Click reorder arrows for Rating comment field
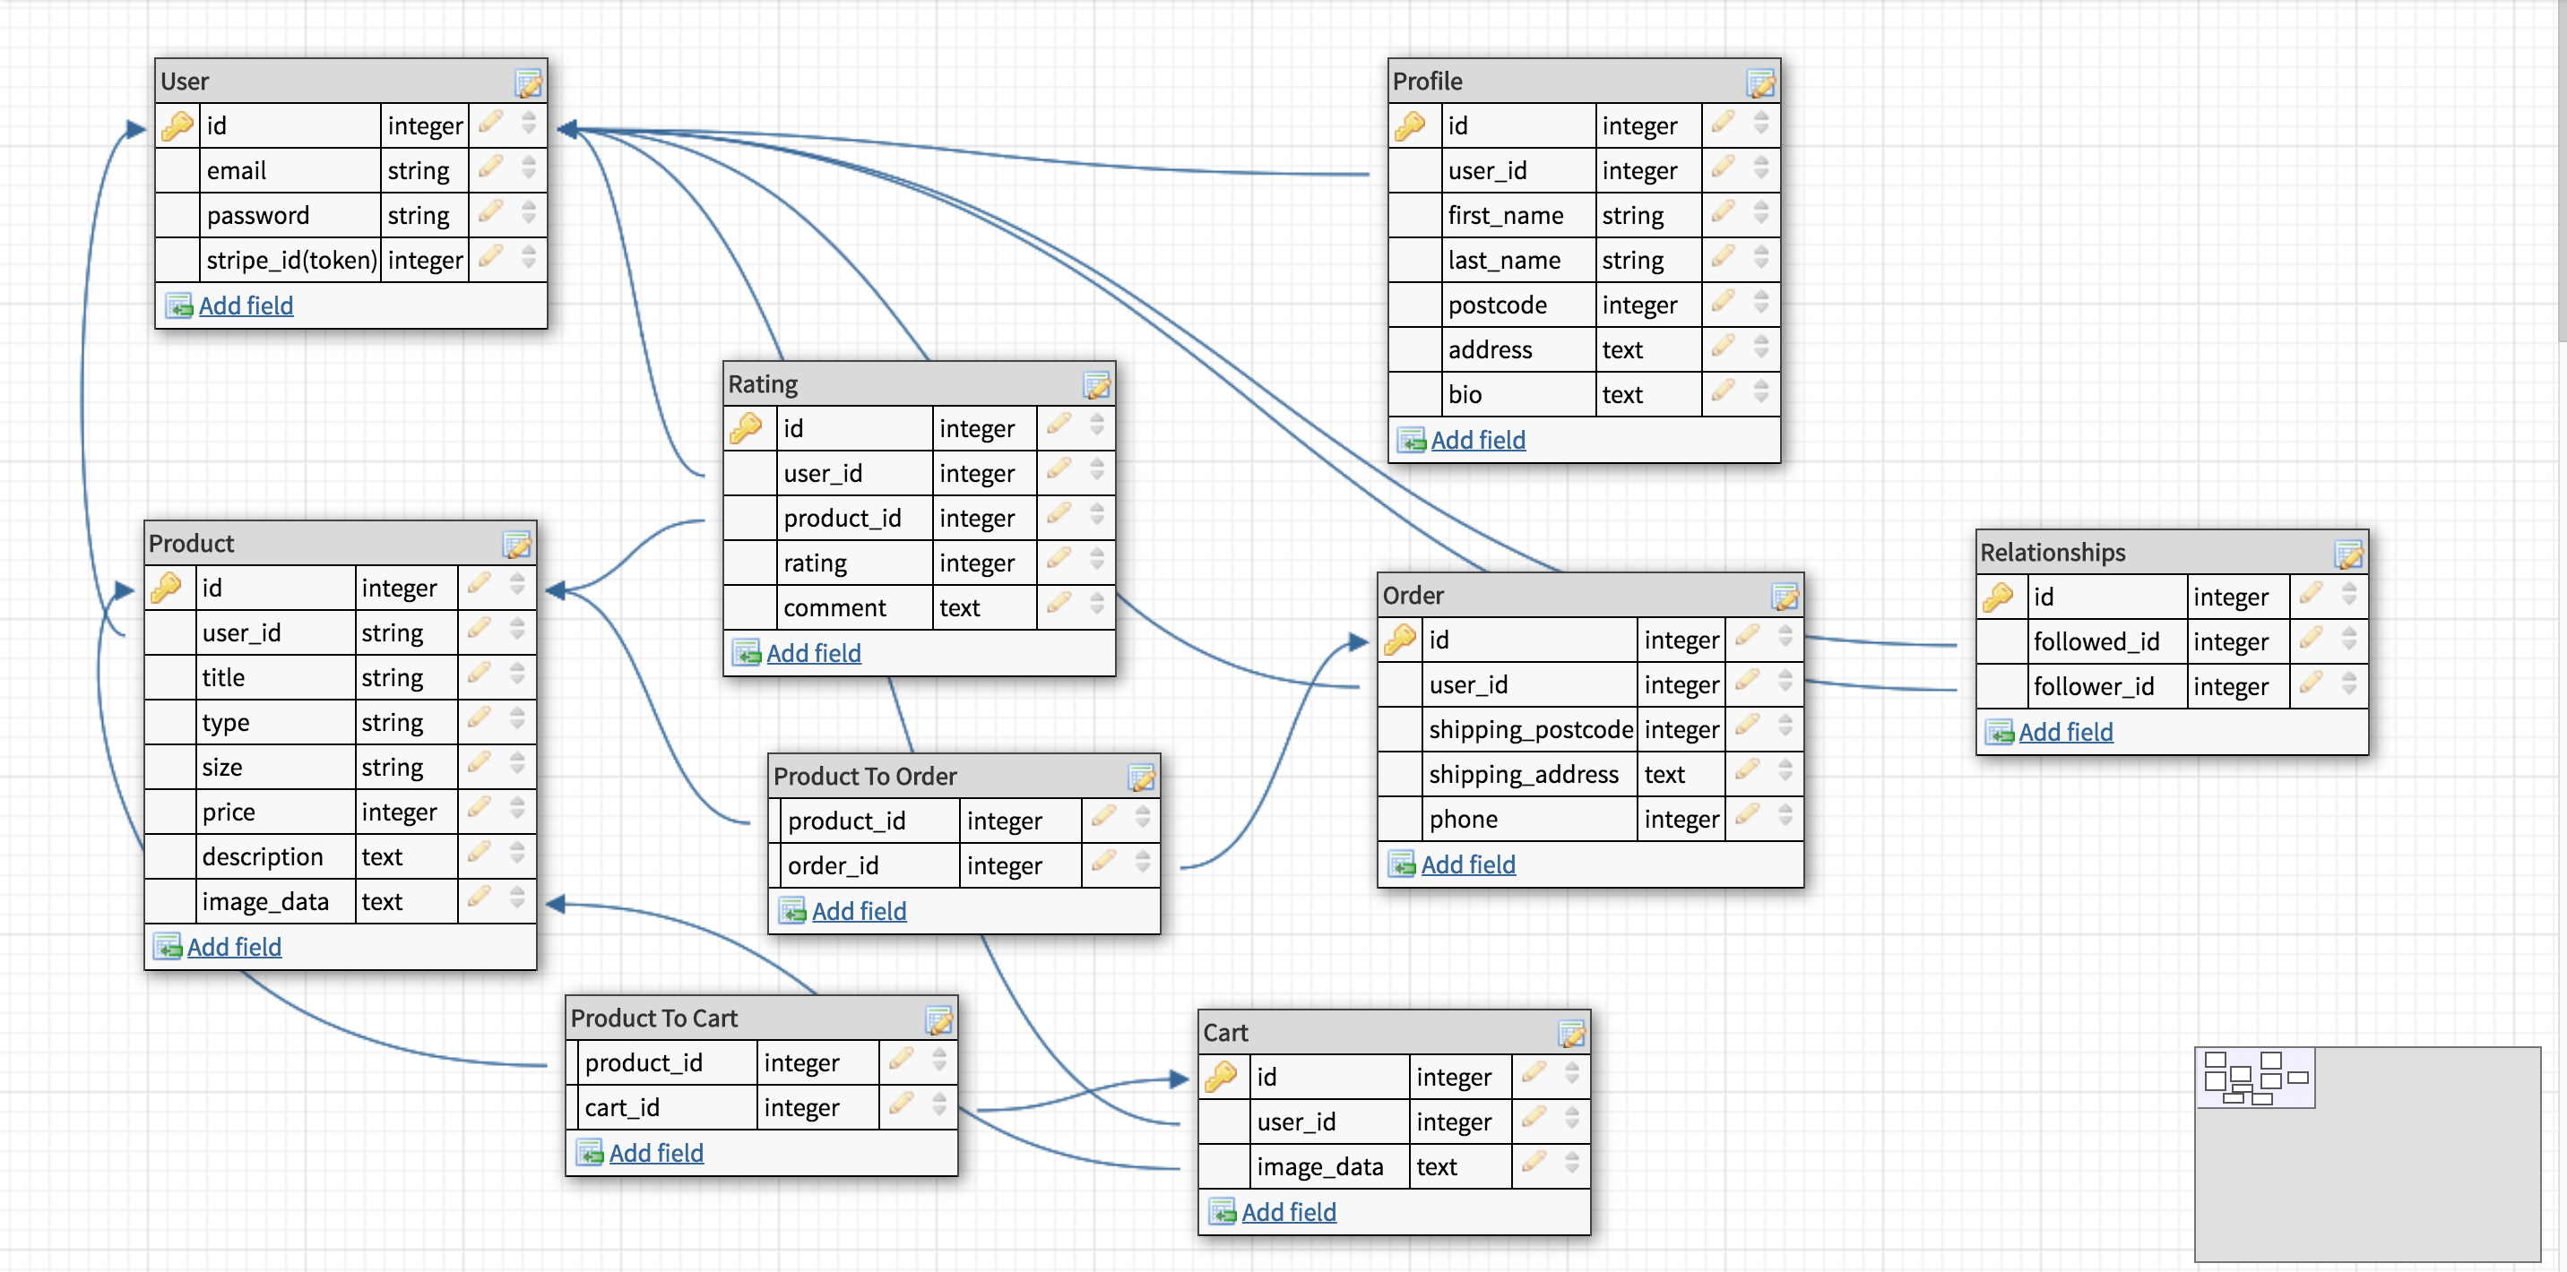 click(x=1096, y=606)
